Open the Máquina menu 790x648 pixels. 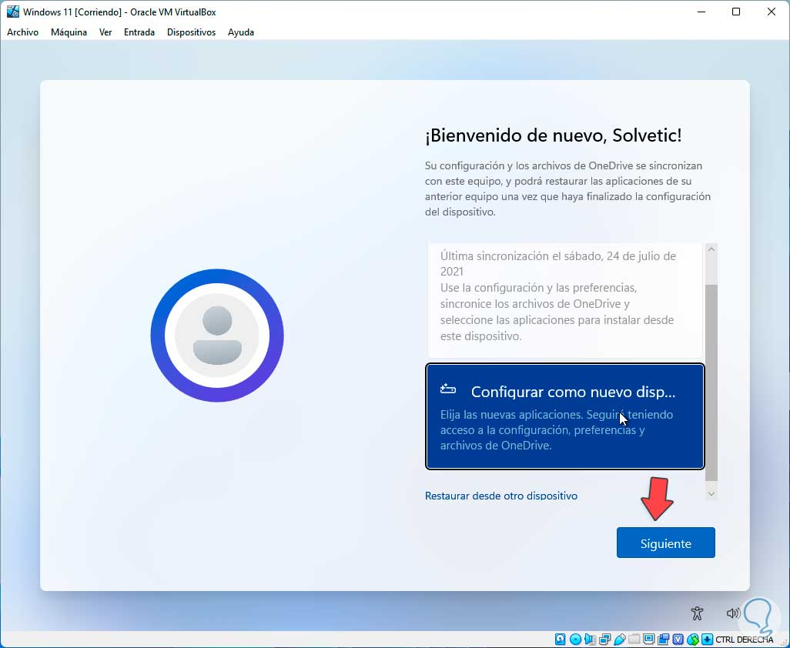(x=69, y=32)
